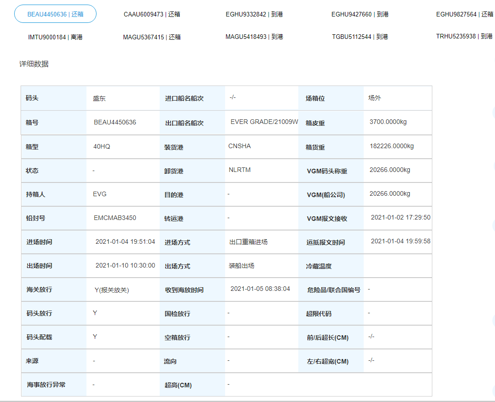The image size is (495, 402).
Task: Select export vessel EVER GRADE/21009W
Action: tap(264, 122)
